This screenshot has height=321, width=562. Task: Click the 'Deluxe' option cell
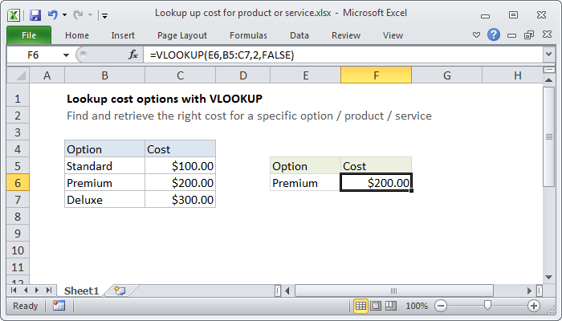pyautogui.click(x=104, y=200)
